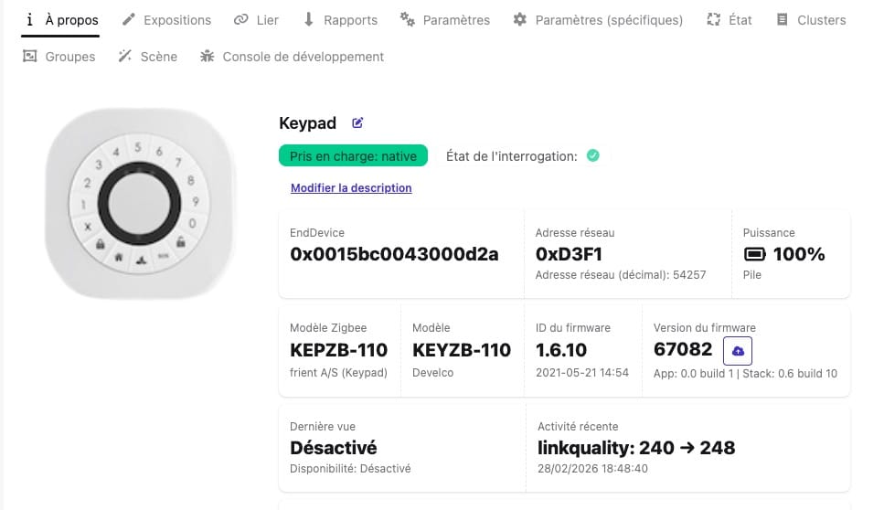This screenshot has height=510, width=884.
Task: Switch to the Expositions tab
Action: 166,20
